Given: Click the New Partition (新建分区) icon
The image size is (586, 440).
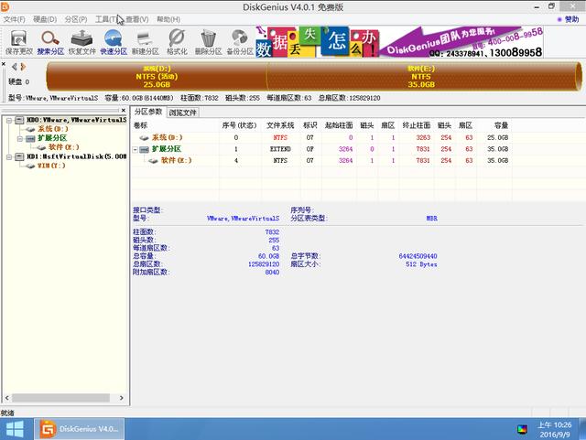Looking at the screenshot, I should [x=145, y=42].
